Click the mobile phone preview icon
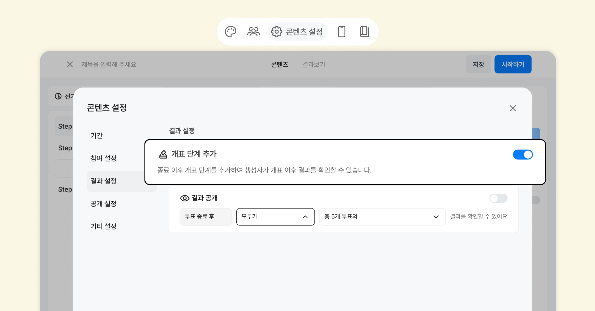This screenshot has height=311, width=595. pos(342,32)
